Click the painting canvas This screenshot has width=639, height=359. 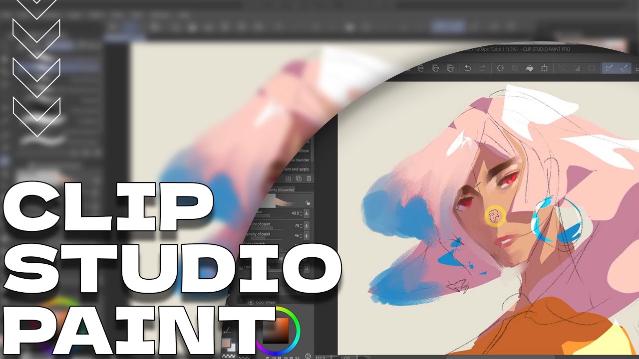coord(489,219)
